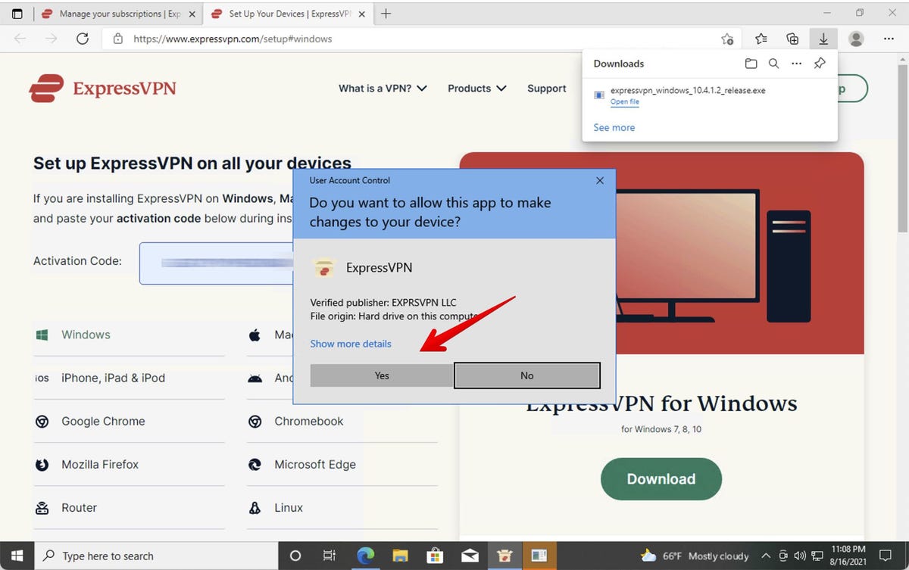Switch to Manage your subscriptions tab
The height and width of the screenshot is (570, 909).
coord(118,14)
